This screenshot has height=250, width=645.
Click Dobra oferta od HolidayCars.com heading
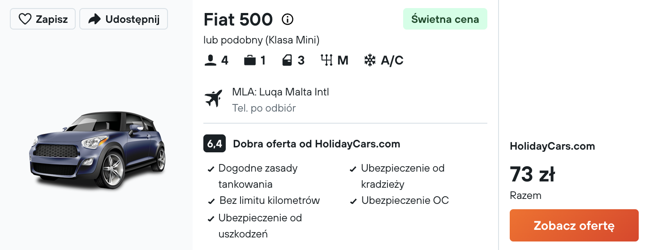pos(316,144)
